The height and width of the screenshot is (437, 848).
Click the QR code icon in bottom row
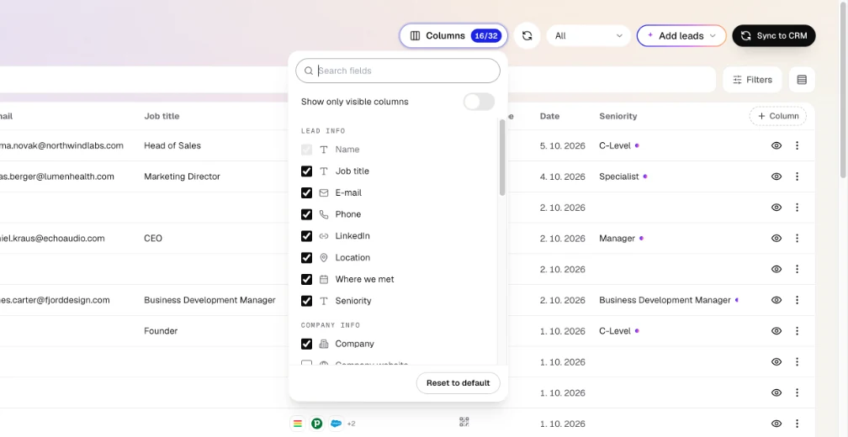pos(464,422)
